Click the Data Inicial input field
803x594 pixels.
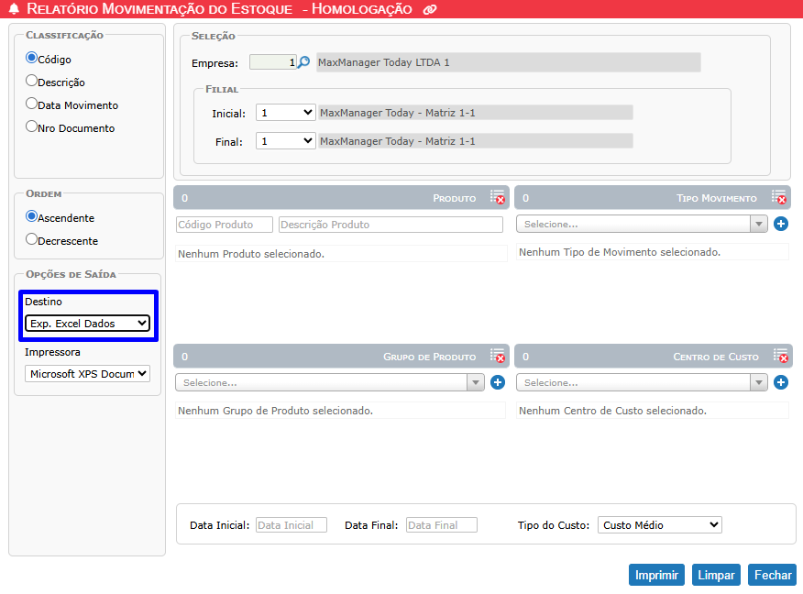(x=291, y=525)
